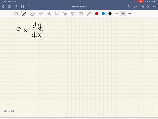This screenshot has height=119, width=158.
Task: Open the Elements sticker tool
Action: click(65, 14)
